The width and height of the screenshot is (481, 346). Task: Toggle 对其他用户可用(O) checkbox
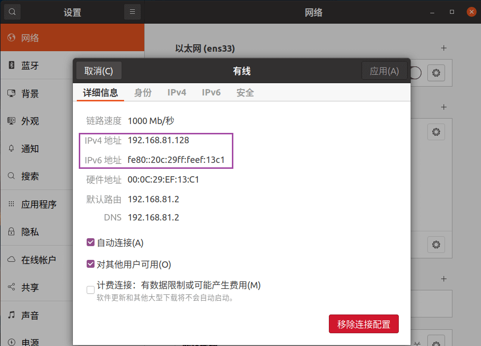(x=91, y=264)
